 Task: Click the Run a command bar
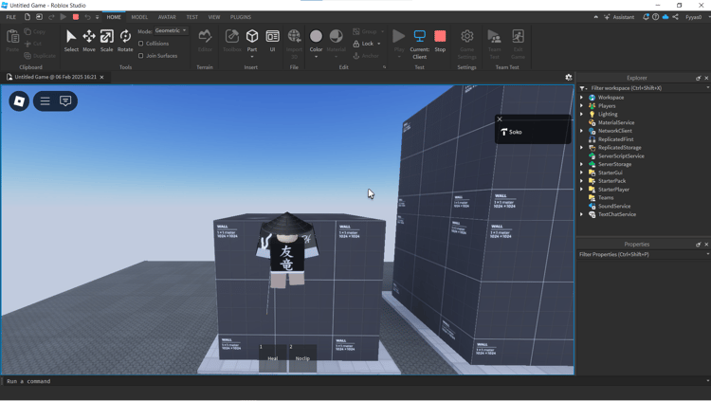(x=354, y=381)
